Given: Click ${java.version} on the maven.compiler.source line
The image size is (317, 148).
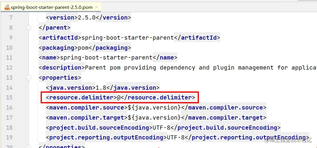Looking at the screenshot, I should coord(154,108).
